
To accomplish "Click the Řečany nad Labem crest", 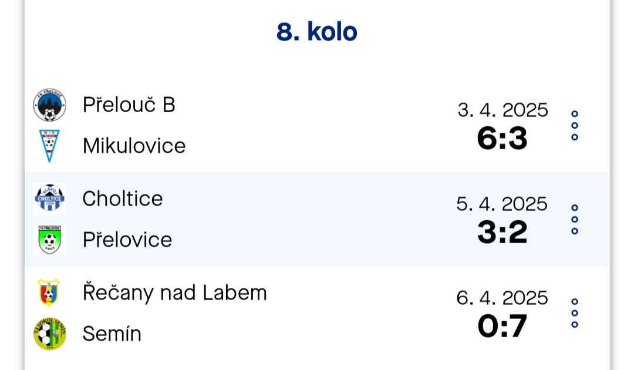I will [49, 292].
